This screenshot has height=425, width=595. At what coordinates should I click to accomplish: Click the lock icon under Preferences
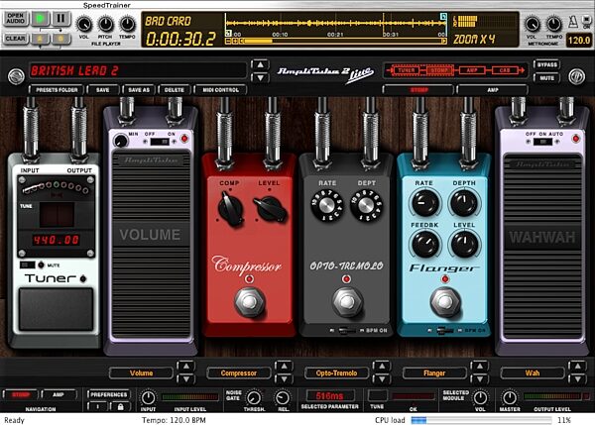click(x=120, y=407)
